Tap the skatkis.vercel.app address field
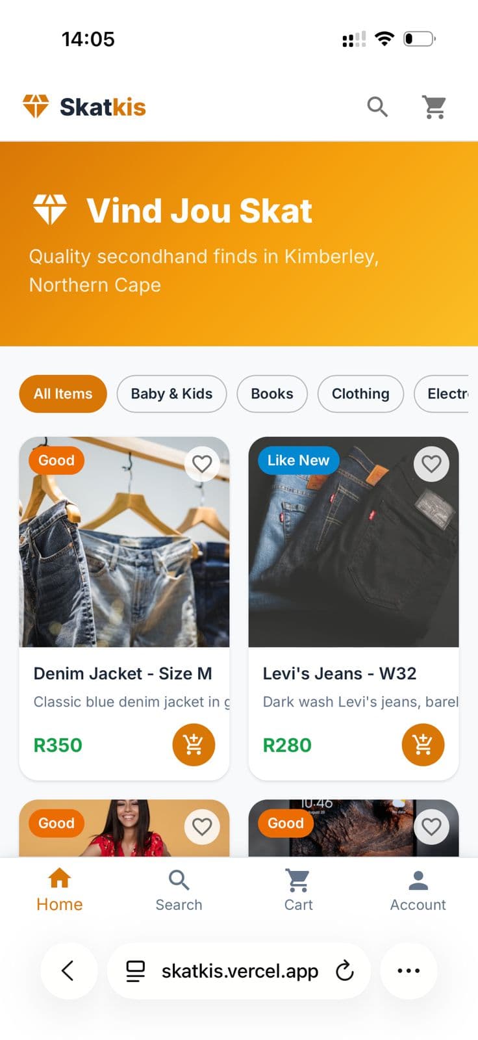The width and height of the screenshot is (478, 1040). point(239,971)
